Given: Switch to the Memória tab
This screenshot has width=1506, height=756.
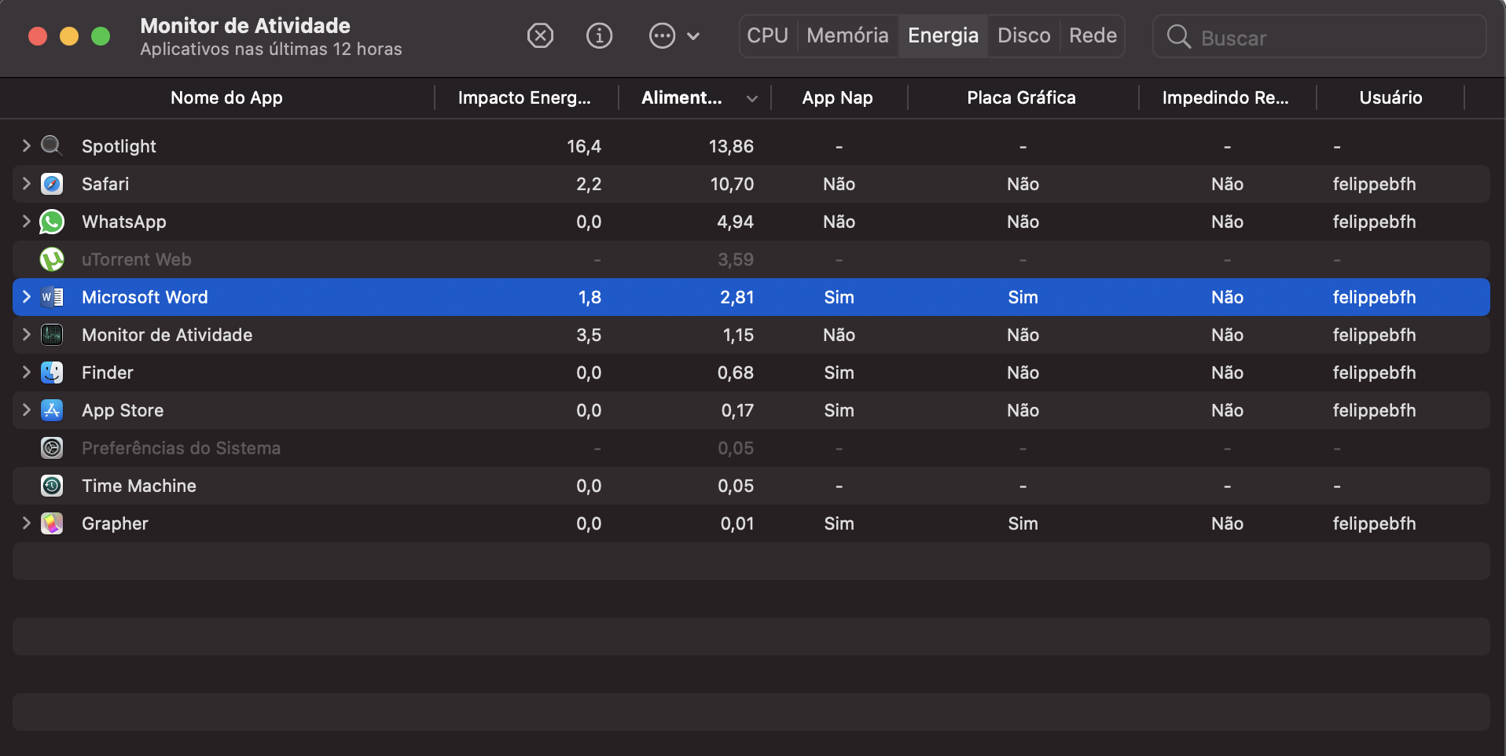Looking at the screenshot, I should [847, 36].
